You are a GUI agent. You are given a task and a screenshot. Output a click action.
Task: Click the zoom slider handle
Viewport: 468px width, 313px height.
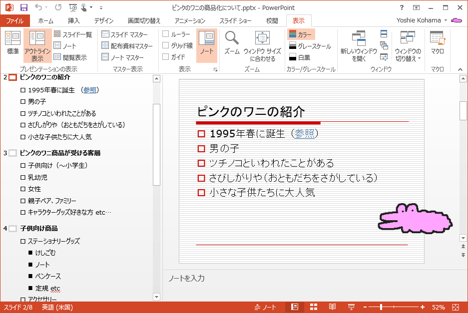[x=381, y=307]
